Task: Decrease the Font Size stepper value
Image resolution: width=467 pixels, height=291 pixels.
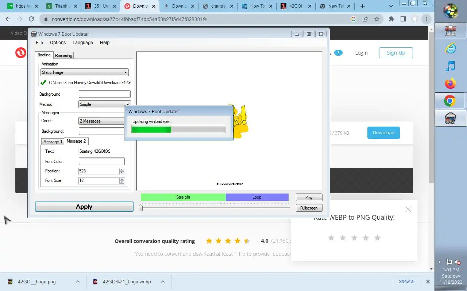Action: [122, 182]
